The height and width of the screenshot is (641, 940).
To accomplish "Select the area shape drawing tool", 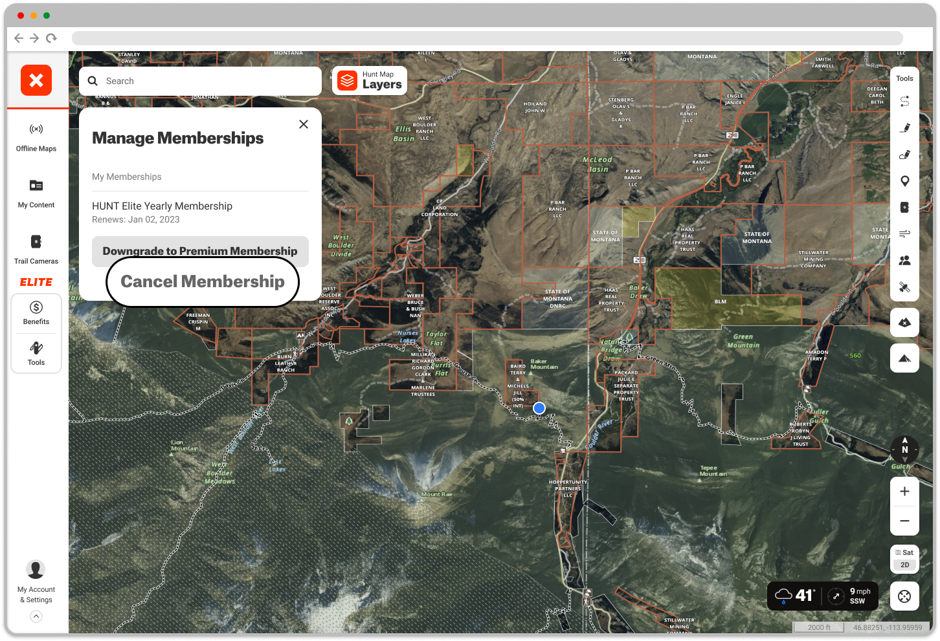I will (905, 155).
